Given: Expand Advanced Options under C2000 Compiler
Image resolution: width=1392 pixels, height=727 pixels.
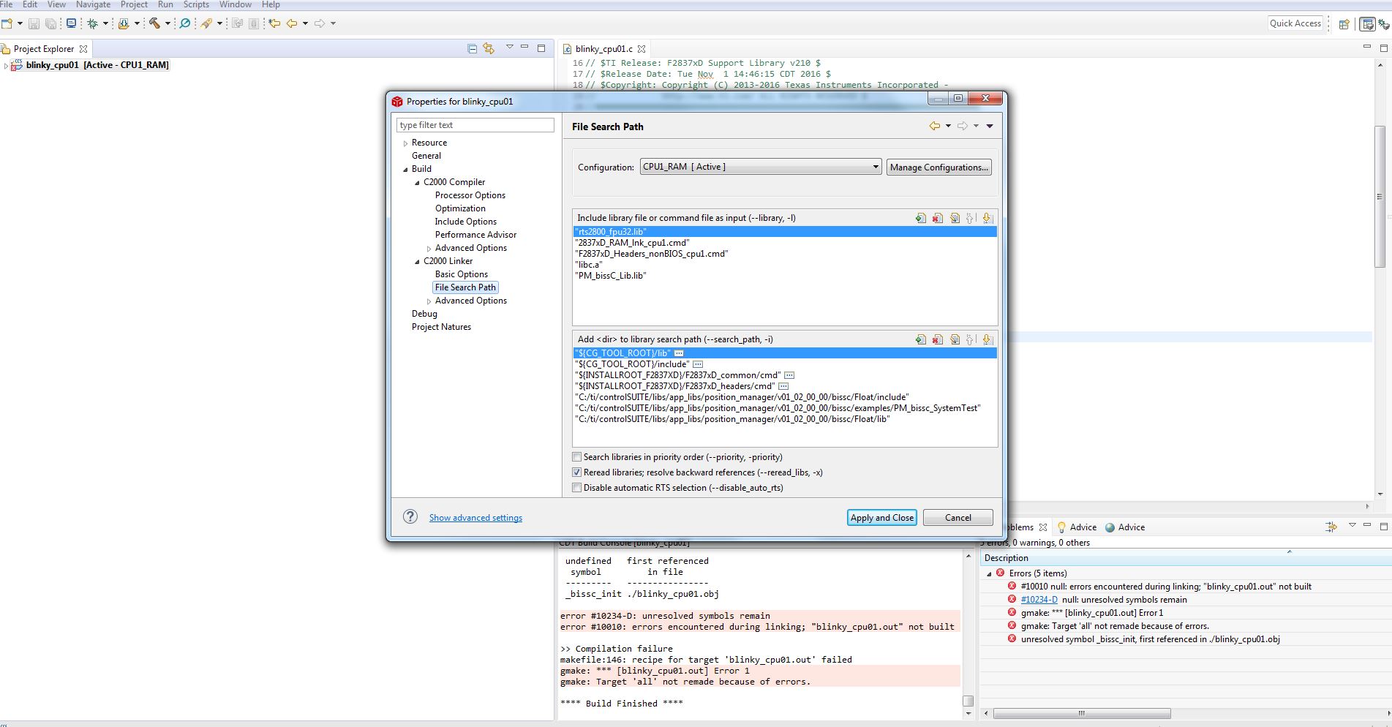Looking at the screenshot, I should [429, 249].
